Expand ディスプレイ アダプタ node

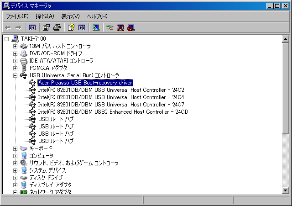(x=15, y=185)
